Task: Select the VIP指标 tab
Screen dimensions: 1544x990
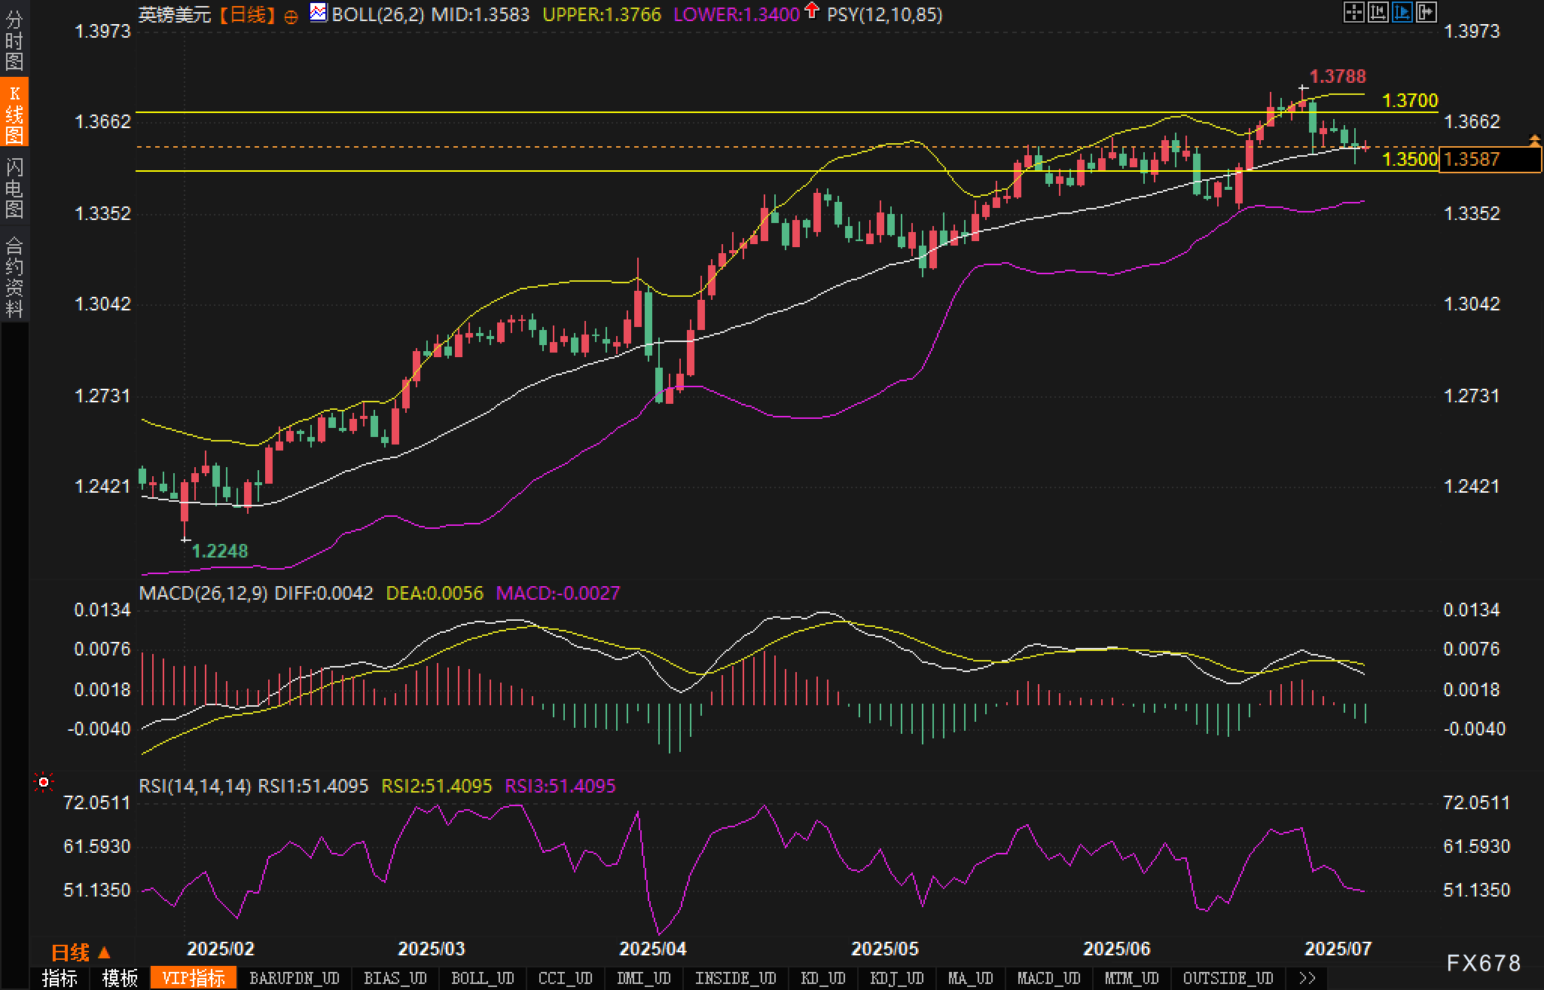Action: (x=194, y=979)
